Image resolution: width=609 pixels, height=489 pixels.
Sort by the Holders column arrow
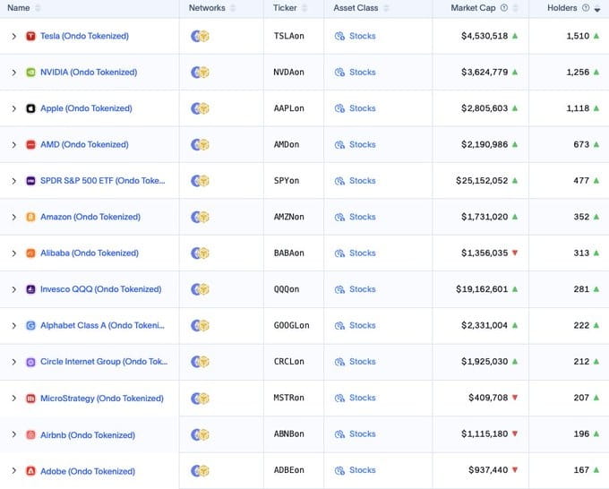[597, 8]
